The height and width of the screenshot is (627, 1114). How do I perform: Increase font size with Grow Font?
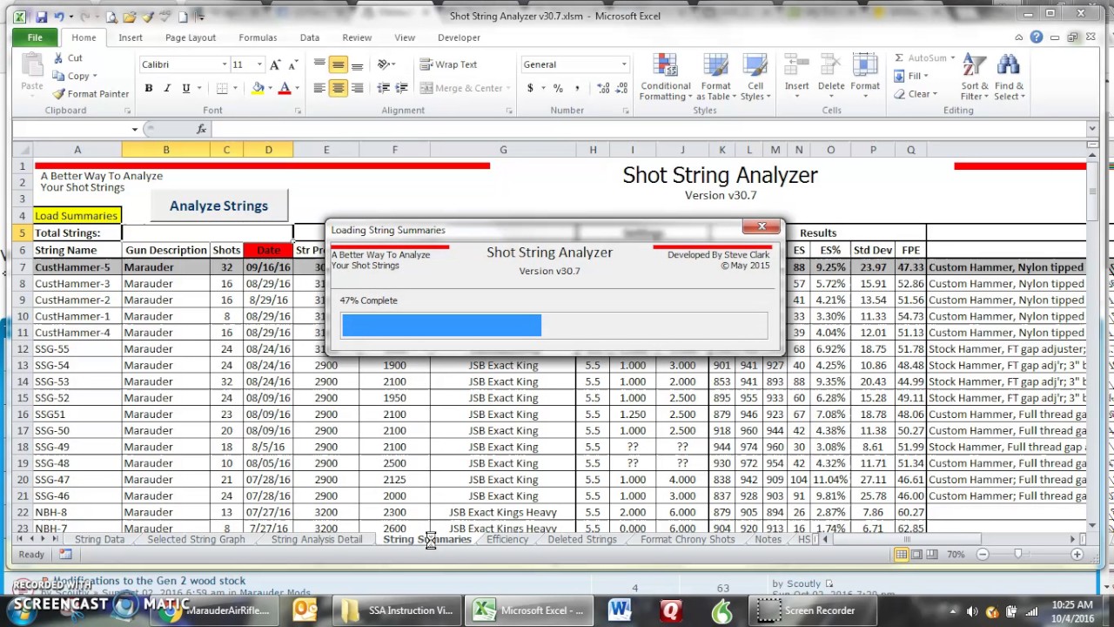click(x=275, y=64)
